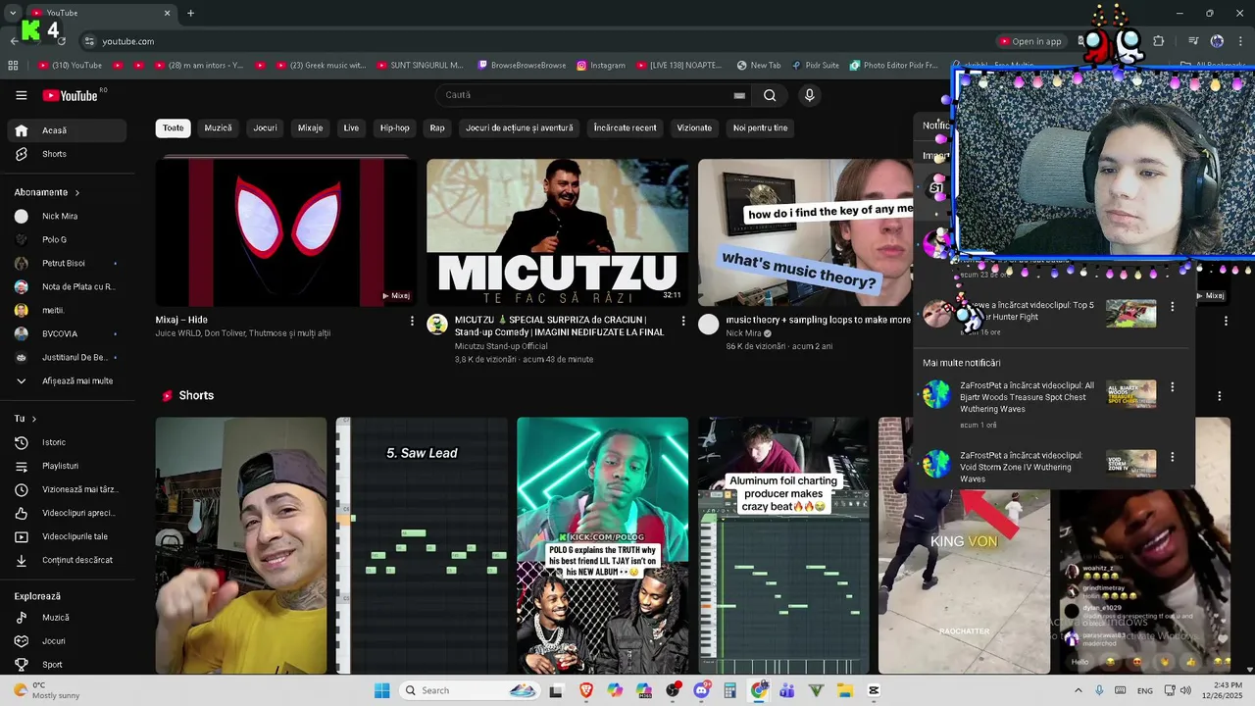The height and width of the screenshot is (706, 1255).
Task: Select the Muzică filter chip
Action: click(219, 128)
